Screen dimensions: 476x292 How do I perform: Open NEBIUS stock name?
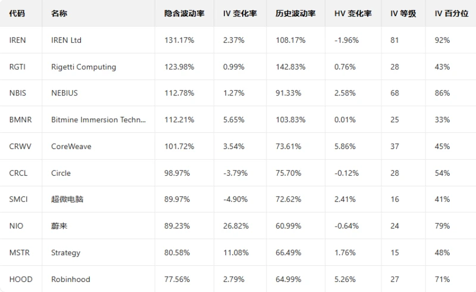point(64,93)
